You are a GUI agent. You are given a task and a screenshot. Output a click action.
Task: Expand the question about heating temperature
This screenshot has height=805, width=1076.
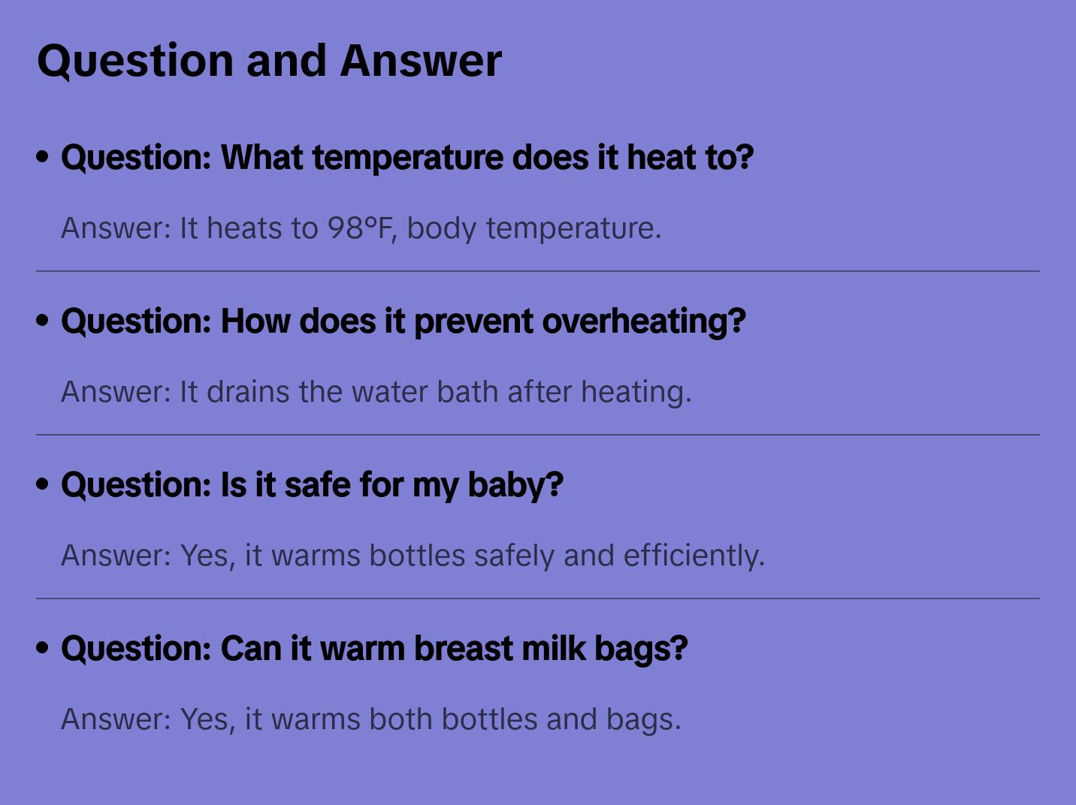click(x=407, y=158)
